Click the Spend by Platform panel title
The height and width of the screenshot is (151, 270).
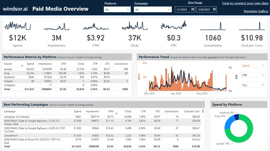pyautogui.click(x=227, y=105)
